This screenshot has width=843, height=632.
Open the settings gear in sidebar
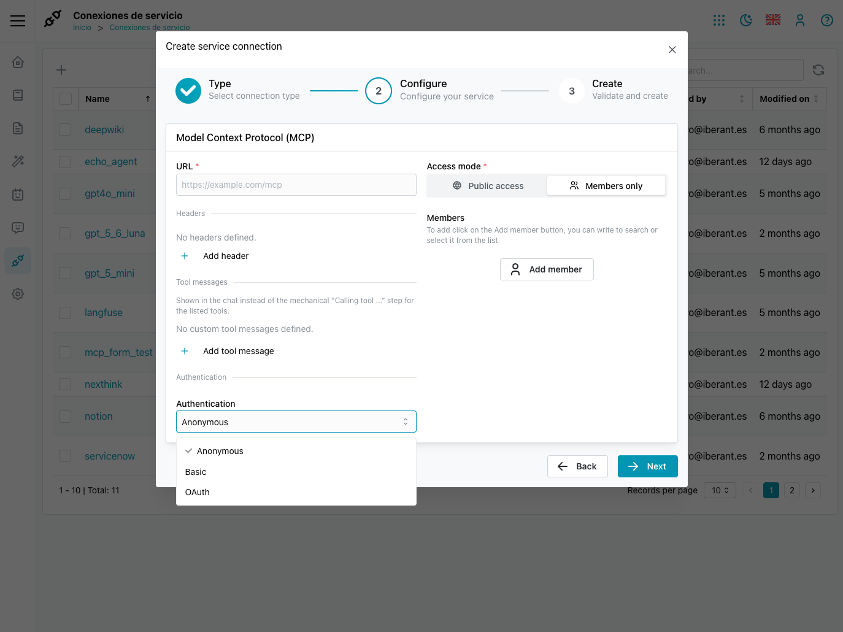pyautogui.click(x=18, y=294)
